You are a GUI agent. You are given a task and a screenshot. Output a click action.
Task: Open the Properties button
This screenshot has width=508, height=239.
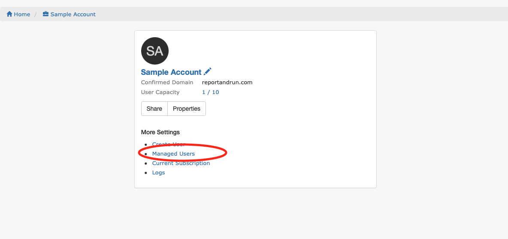point(187,109)
